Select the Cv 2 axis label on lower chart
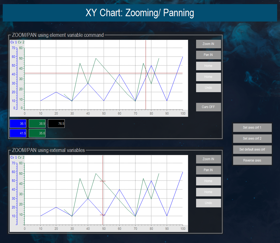The height and width of the screenshot is (243, 280). pos(21,157)
